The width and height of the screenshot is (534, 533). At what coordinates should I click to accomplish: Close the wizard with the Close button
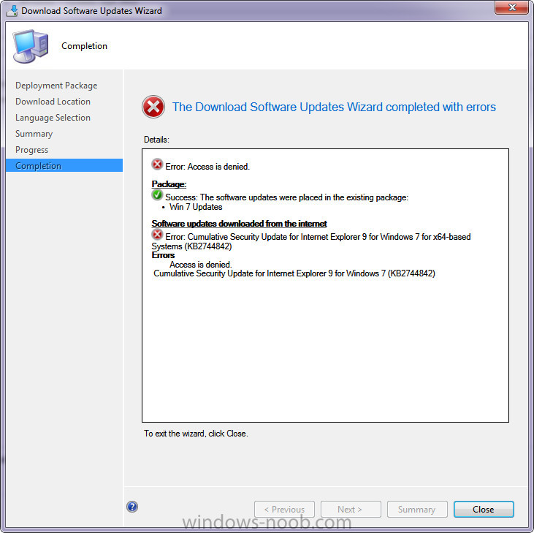pos(484,509)
